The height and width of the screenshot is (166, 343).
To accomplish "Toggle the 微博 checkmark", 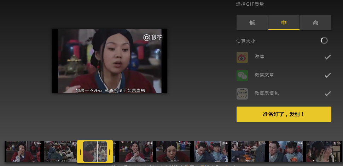I will click(327, 57).
